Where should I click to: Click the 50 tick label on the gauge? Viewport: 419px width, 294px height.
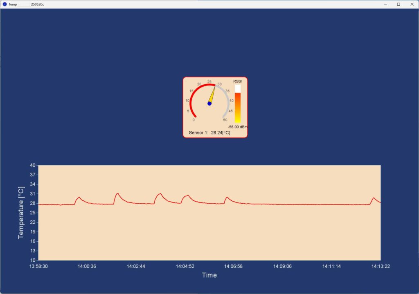tap(225, 120)
